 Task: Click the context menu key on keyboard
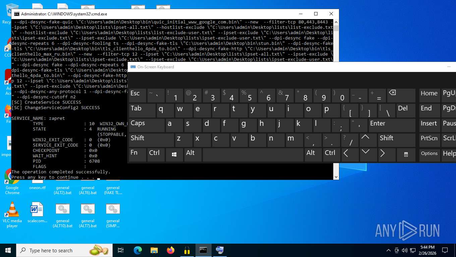[x=406, y=155]
